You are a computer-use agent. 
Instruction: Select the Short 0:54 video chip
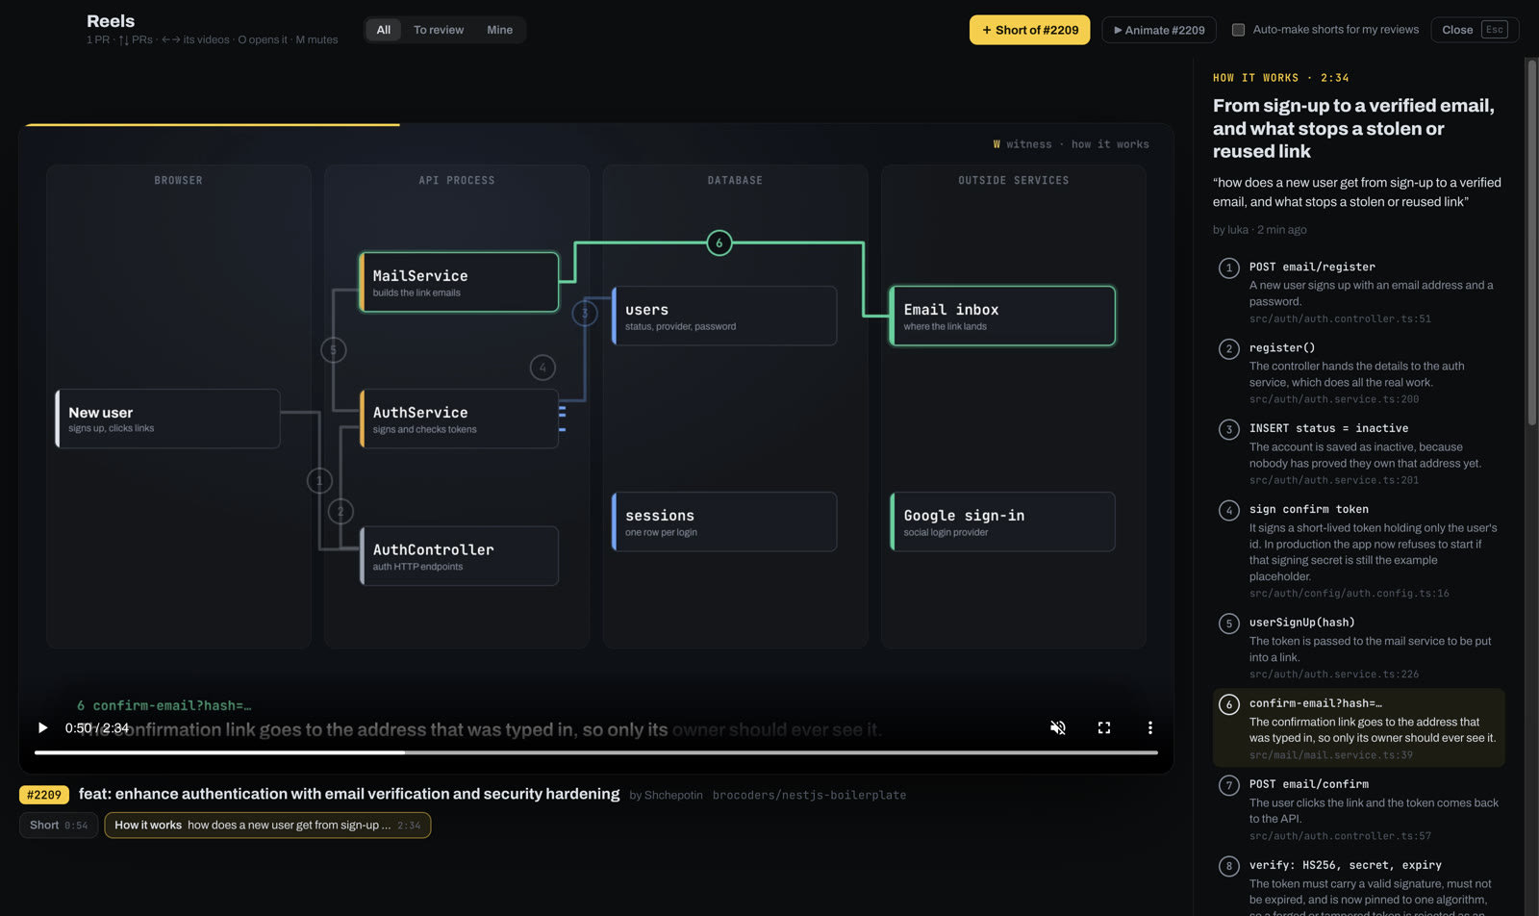tap(59, 826)
